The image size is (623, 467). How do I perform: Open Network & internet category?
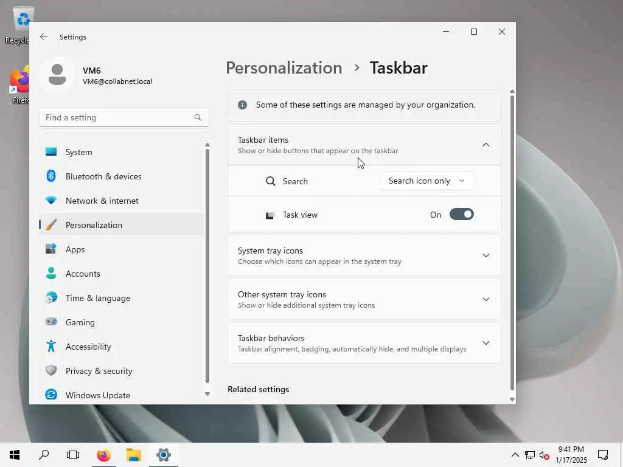(x=122, y=201)
